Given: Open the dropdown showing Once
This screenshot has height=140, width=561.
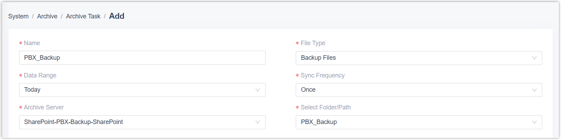Looking at the screenshot, I should point(414,90).
